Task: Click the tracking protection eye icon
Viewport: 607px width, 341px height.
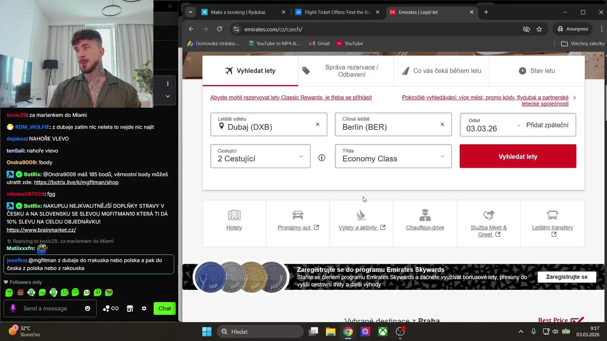Action: [x=526, y=29]
